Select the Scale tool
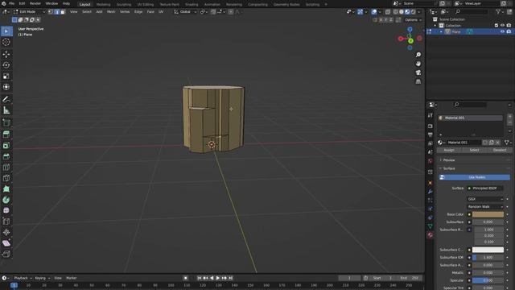This screenshot has width=515, height=290. click(x=6, y=77)
